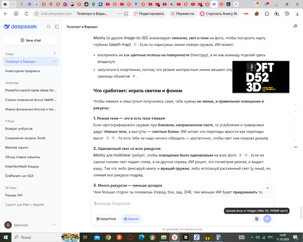Open the cookie extension icon
Image resolution: width=303 pixels, height=242 pixels.
point(256,14)
